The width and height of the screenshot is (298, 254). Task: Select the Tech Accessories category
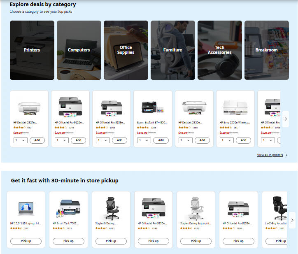(x=219, y=50)
